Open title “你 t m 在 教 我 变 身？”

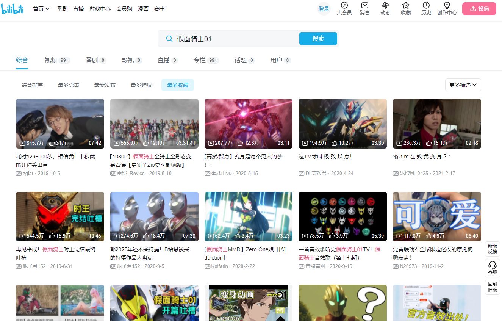(422, 157)
